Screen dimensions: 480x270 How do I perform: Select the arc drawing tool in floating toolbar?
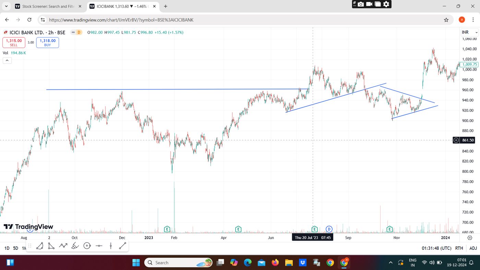click(40, 246)
